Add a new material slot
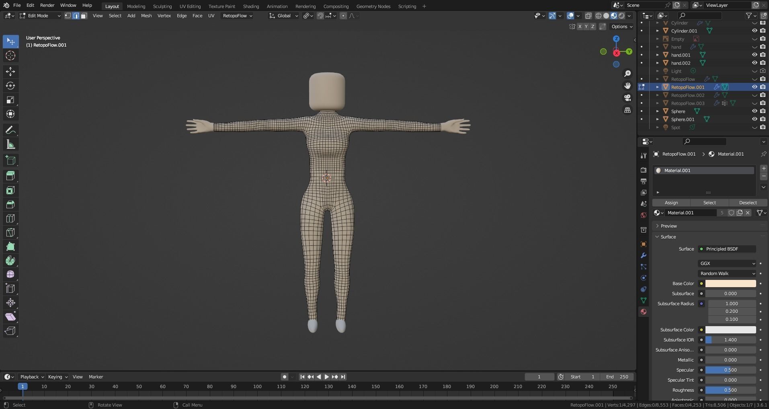Viewport: 769px width, 409px height. 764,169
